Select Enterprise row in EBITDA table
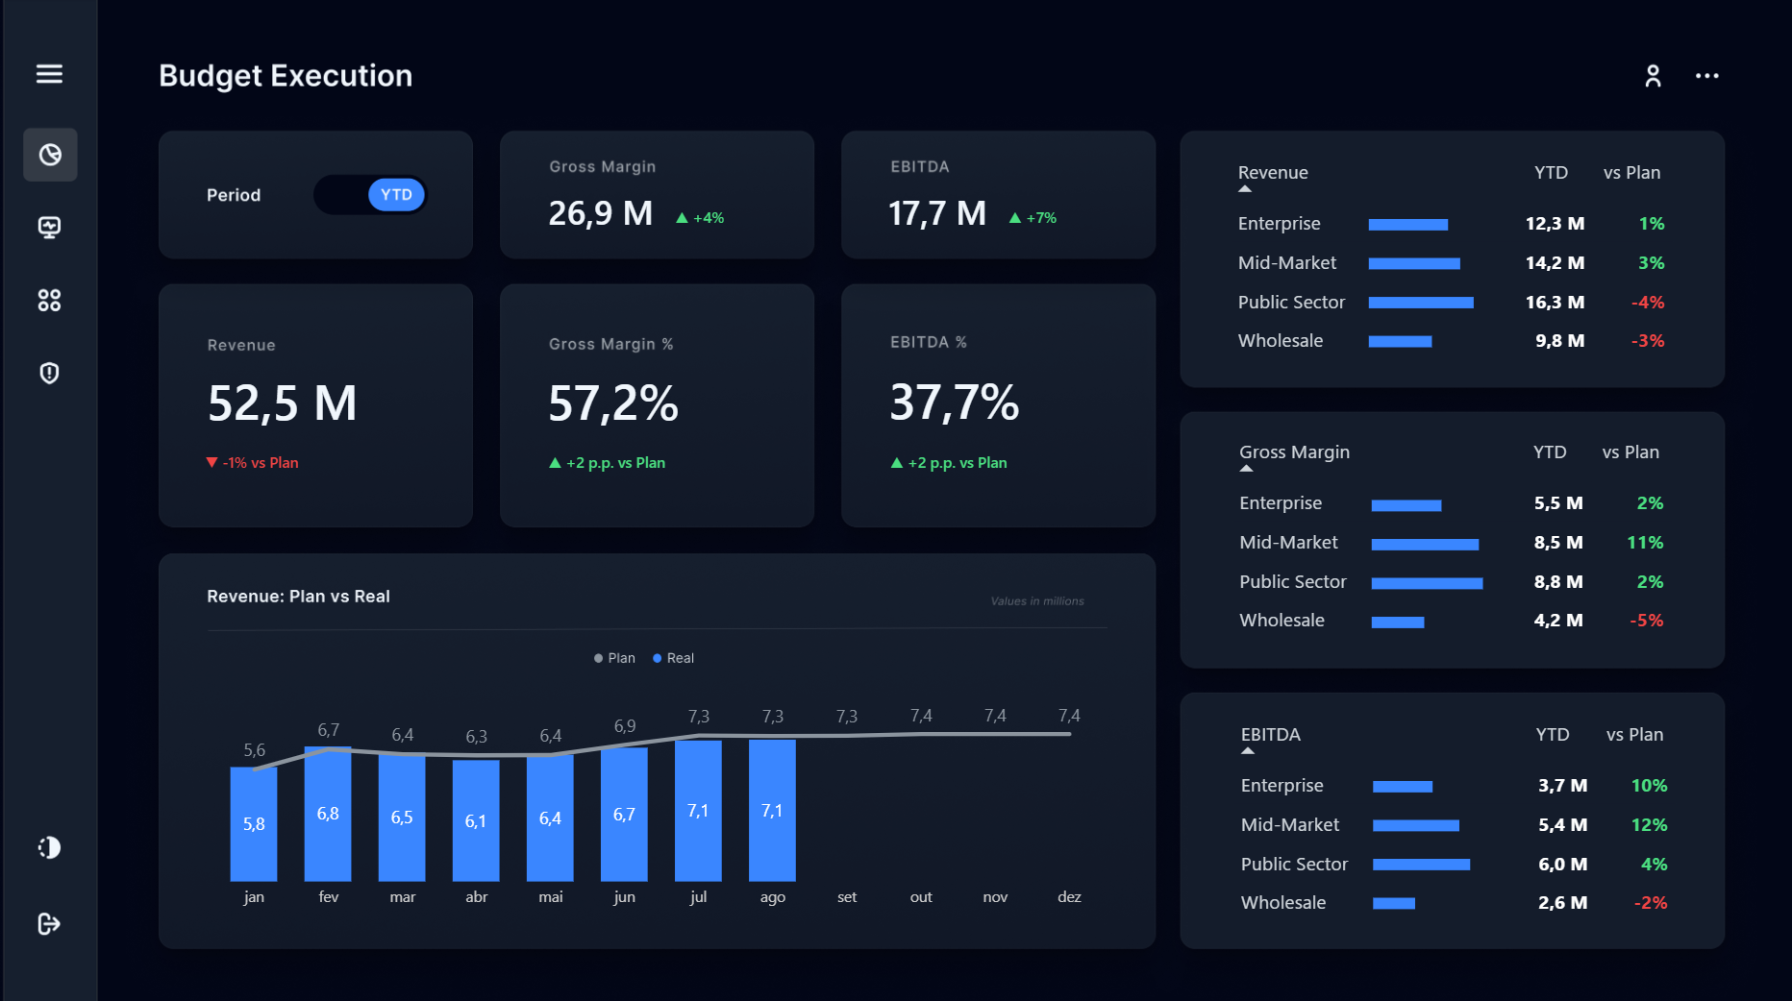The width and height of the screenshot is (1792, 1001). pos(1455,786)
